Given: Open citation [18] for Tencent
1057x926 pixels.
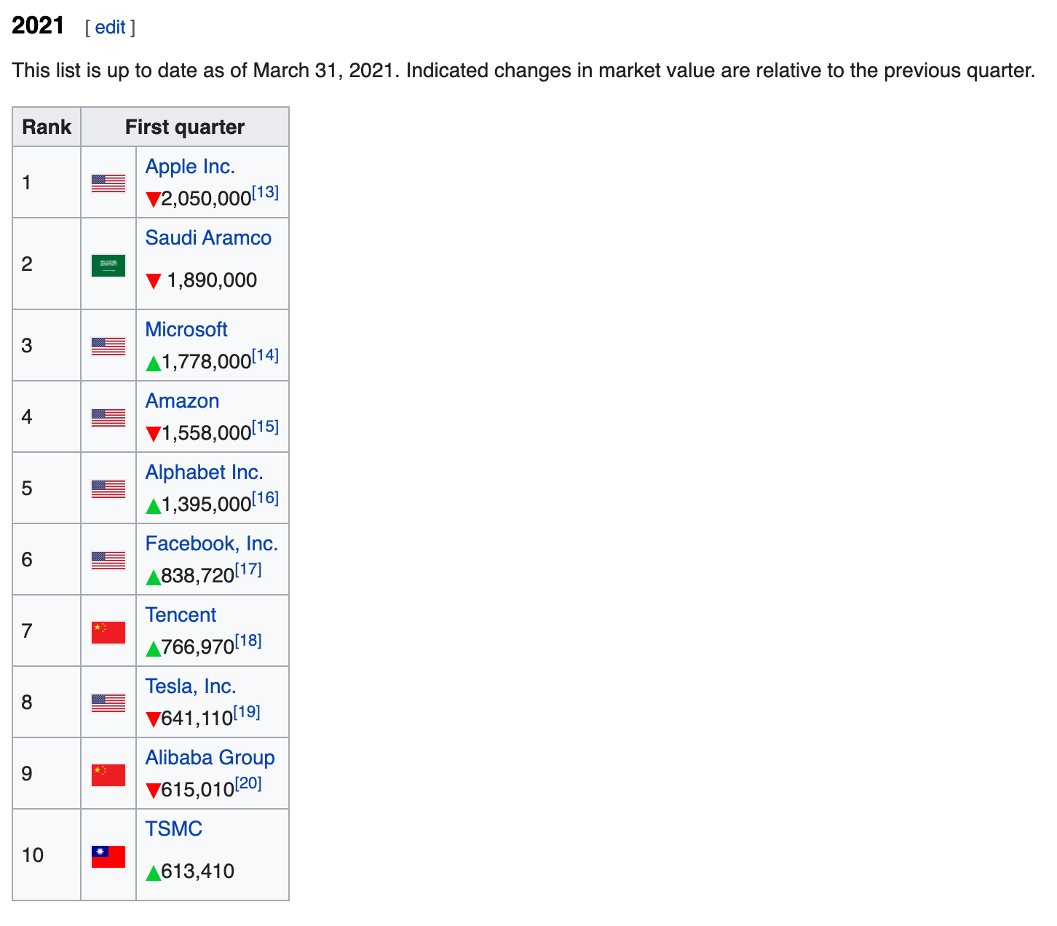Looking at the screenshot, I should 248,641.
